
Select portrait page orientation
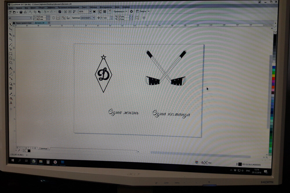(x=53, y=18)
